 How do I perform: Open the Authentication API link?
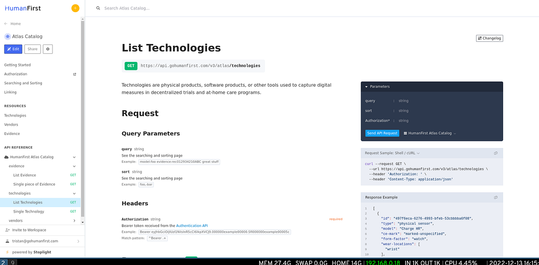click(x=192, y=226)
